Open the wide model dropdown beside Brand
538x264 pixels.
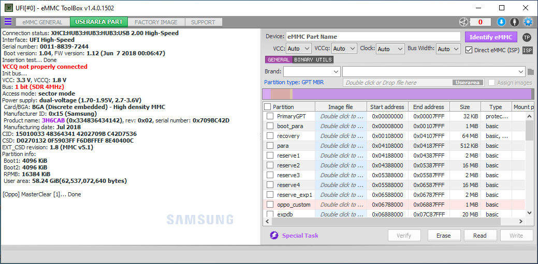click(x=434, y=72)
